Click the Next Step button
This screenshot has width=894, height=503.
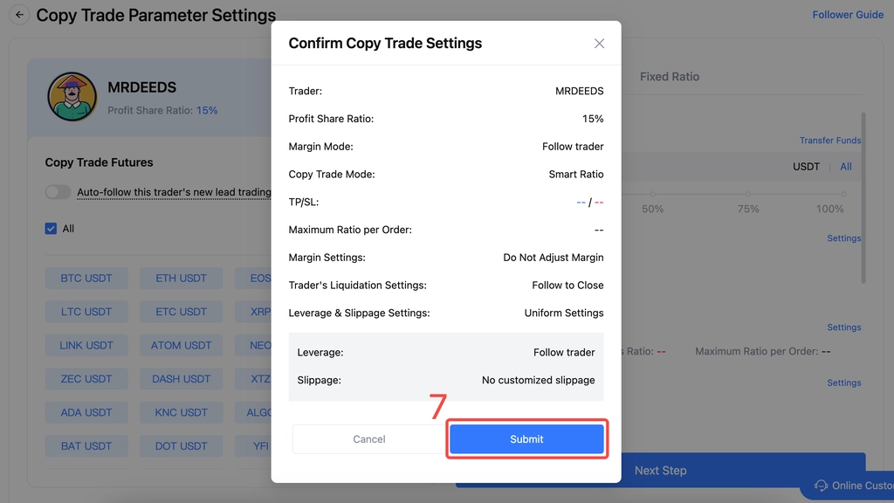pyautogui.click(x=660, y=471)
